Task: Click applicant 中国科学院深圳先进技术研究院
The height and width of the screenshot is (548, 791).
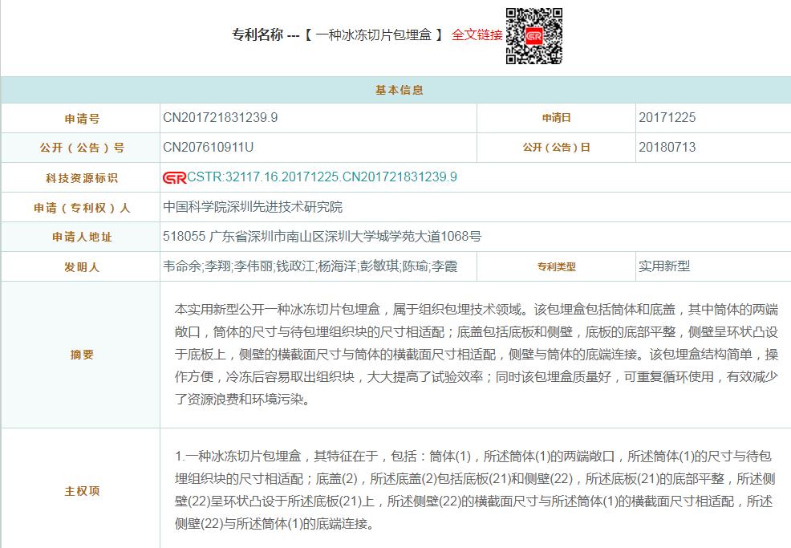Action: click(253, 207)
